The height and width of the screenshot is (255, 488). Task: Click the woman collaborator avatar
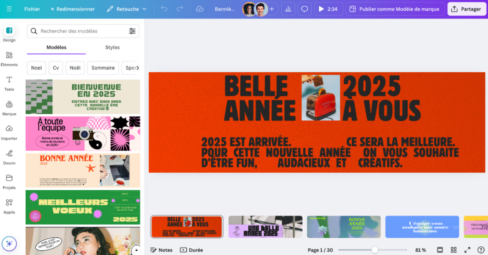coord(249,10)
